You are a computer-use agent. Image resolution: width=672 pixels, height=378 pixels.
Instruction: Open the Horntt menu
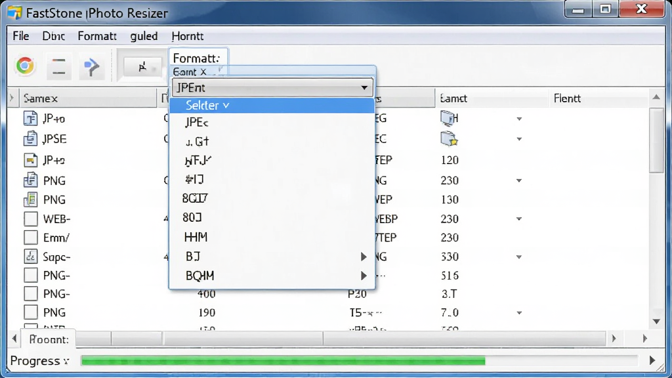(188, 36)
